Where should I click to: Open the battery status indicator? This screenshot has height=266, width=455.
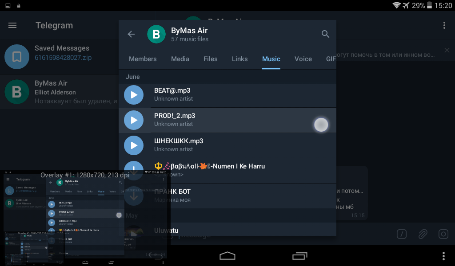429,5
